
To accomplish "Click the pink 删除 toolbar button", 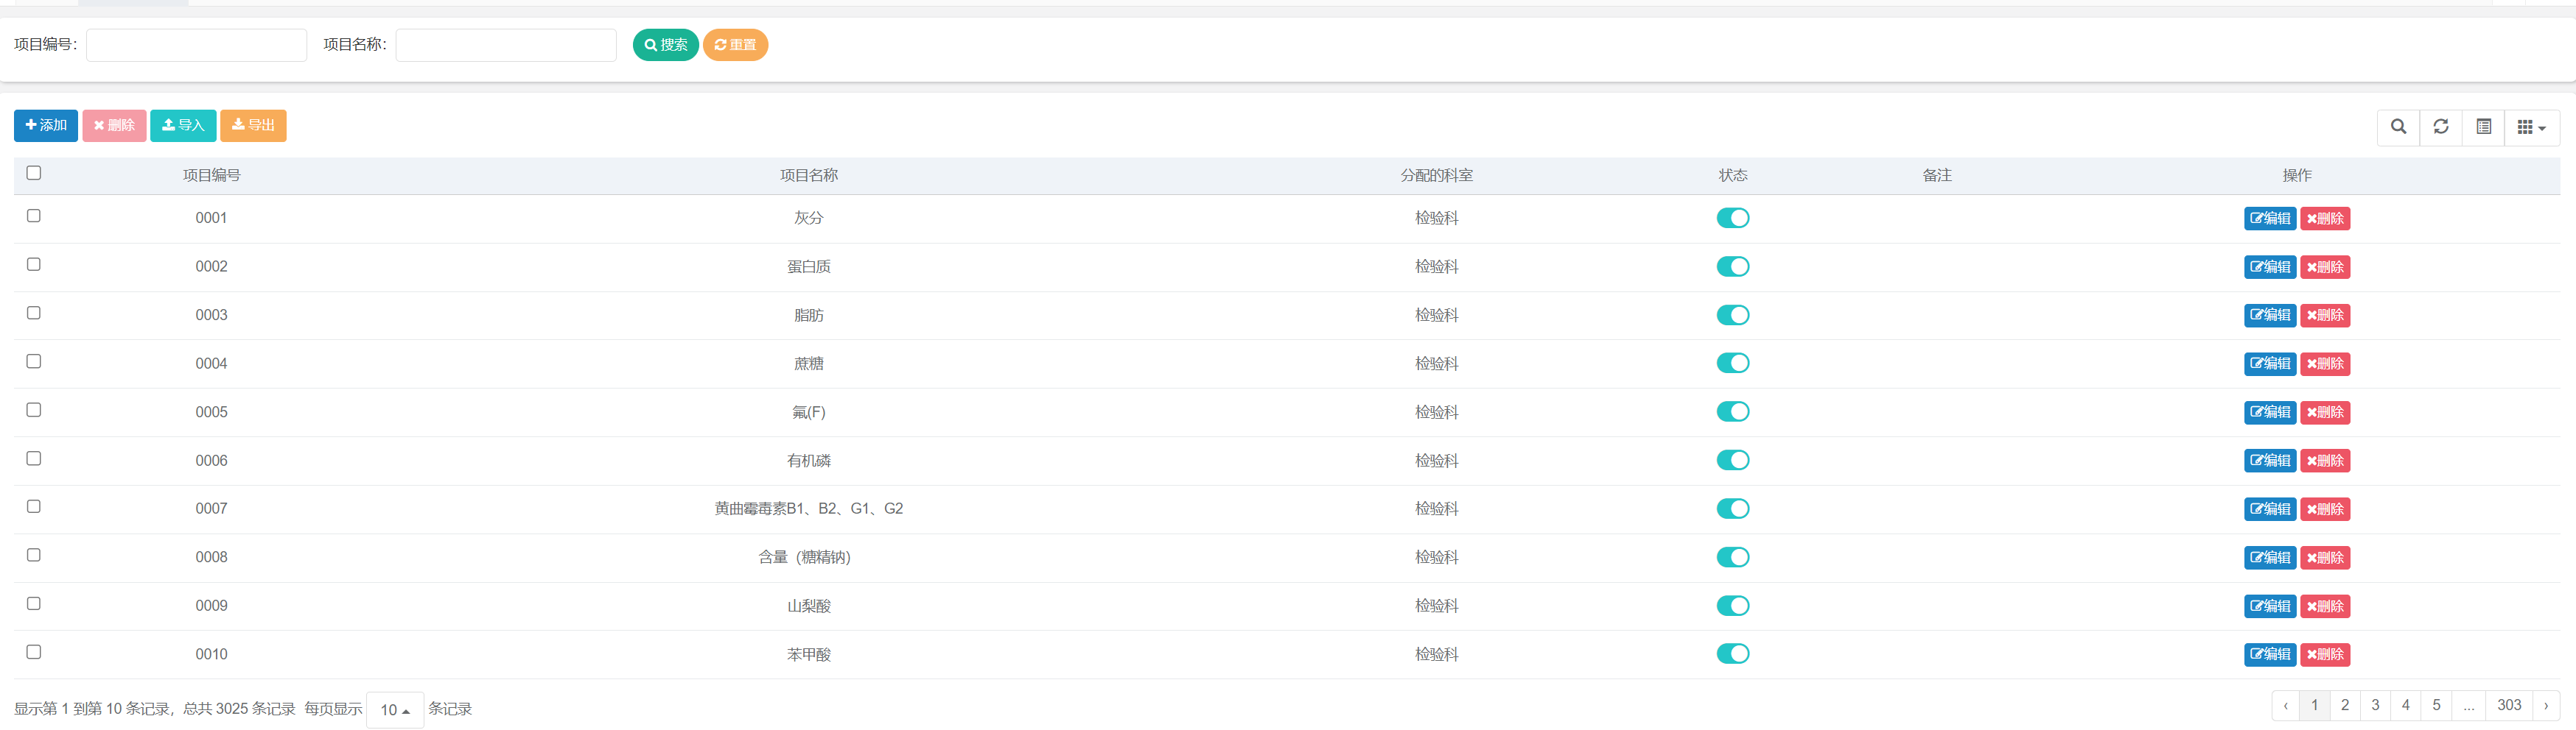I will (x=114, y=126).
